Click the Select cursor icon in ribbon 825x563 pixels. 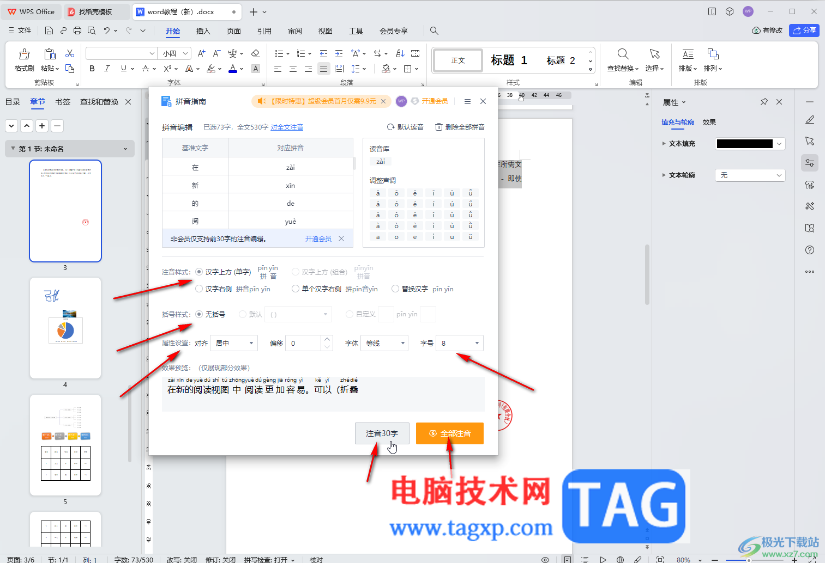point(654,54)
